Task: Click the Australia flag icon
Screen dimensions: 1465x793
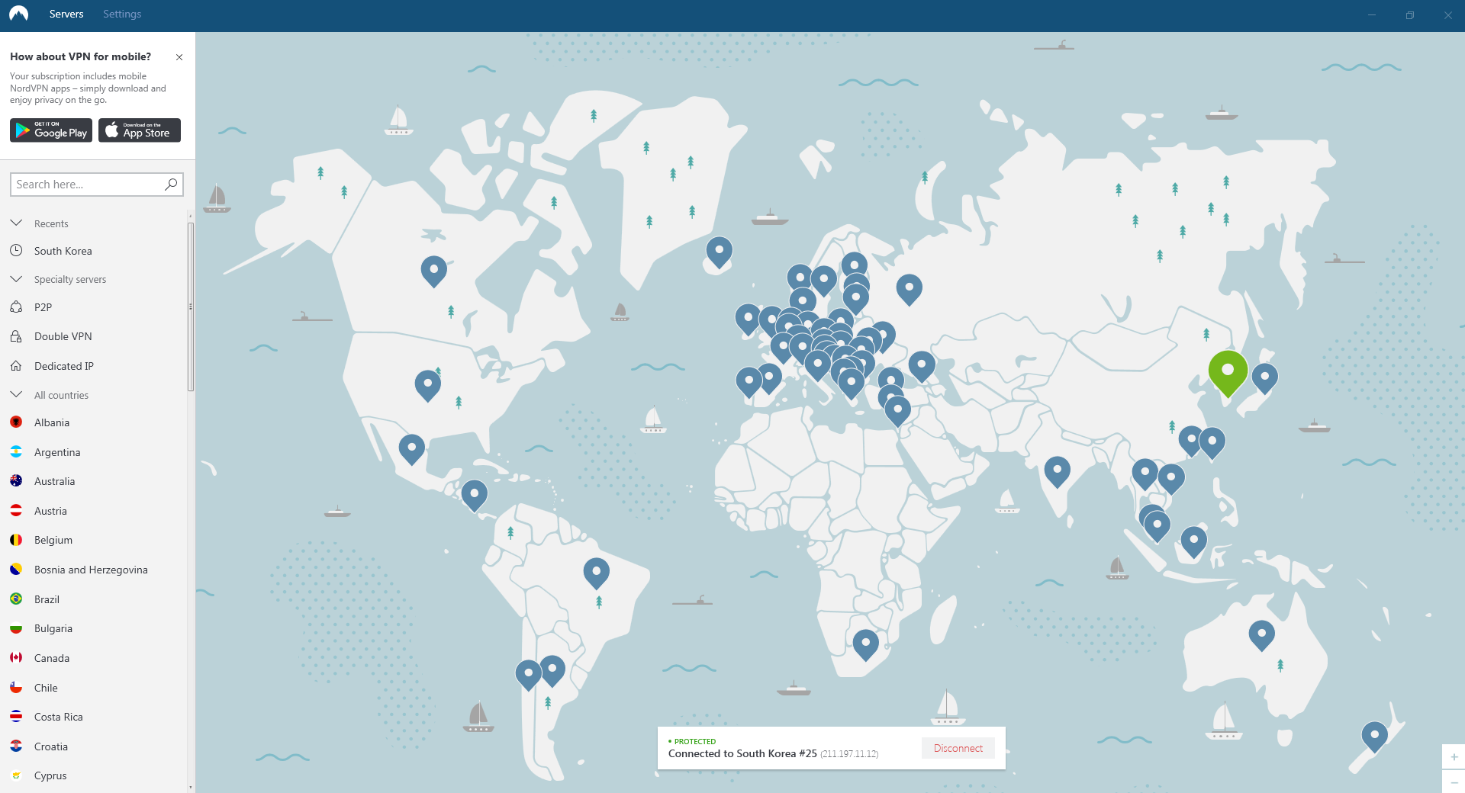Action: point(16,481)
